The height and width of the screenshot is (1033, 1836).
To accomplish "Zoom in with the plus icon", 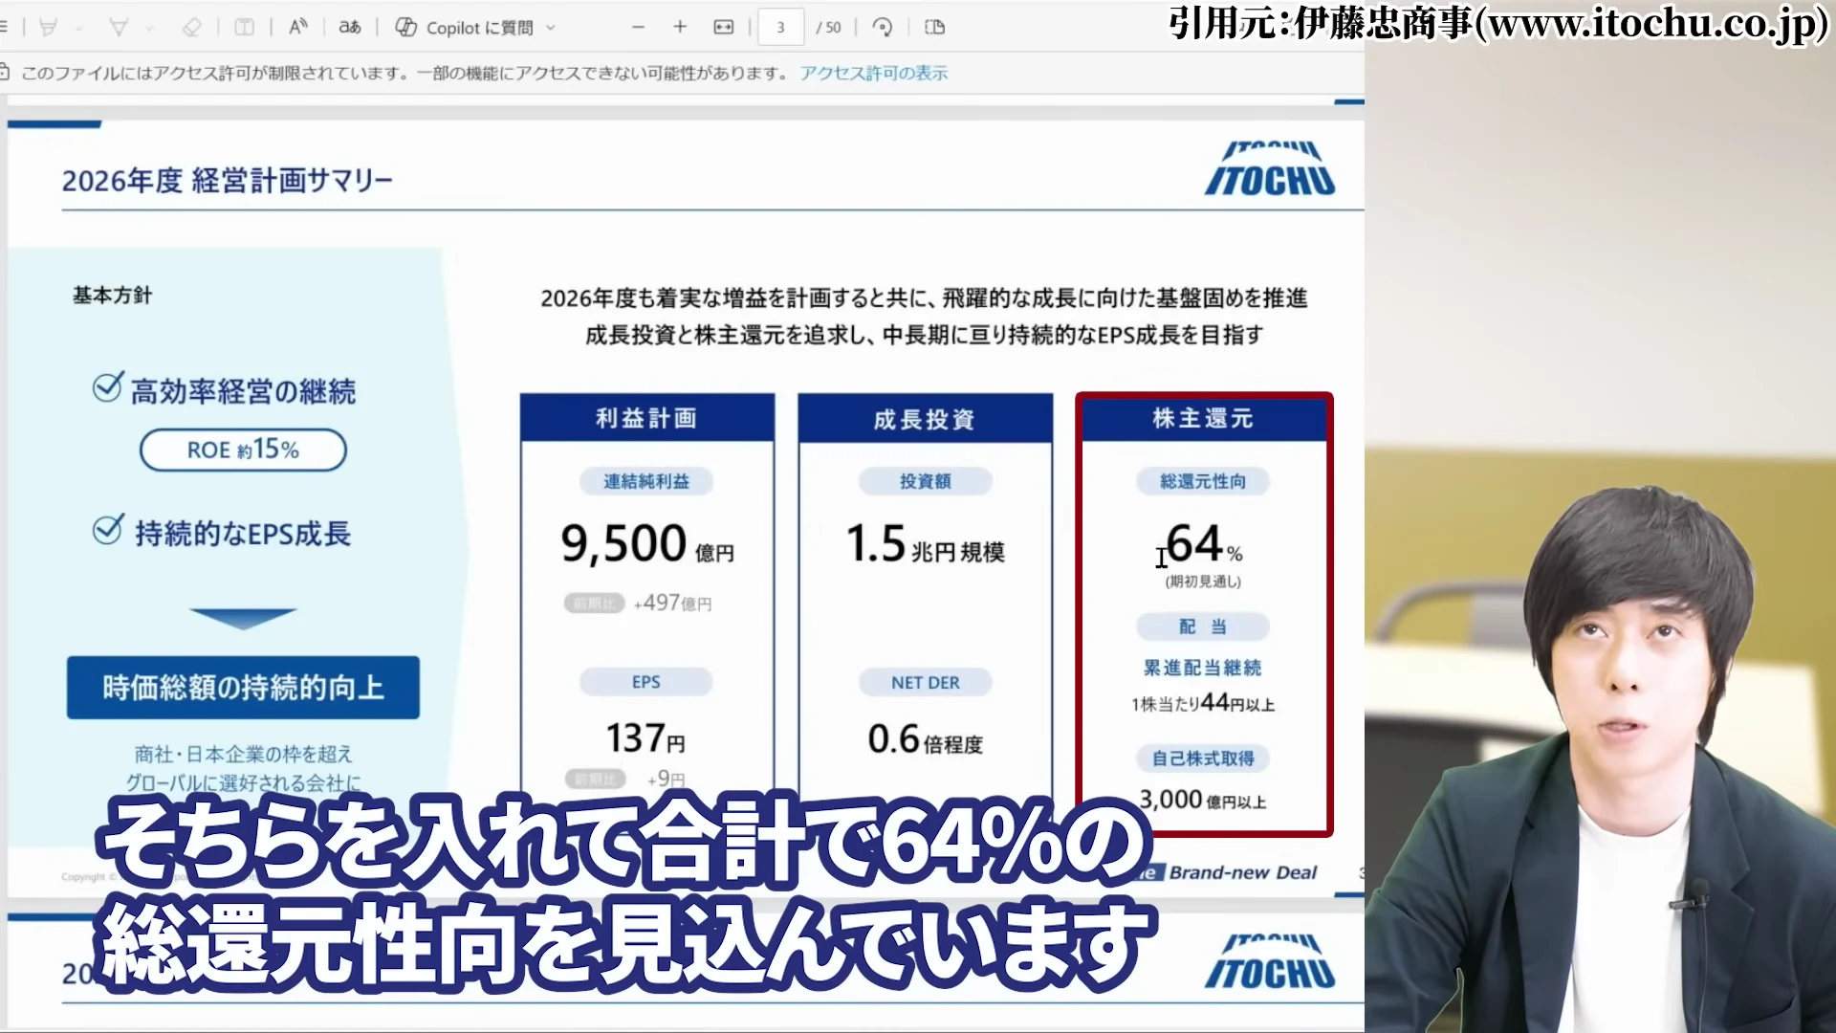I will click(x=680, y=27).
